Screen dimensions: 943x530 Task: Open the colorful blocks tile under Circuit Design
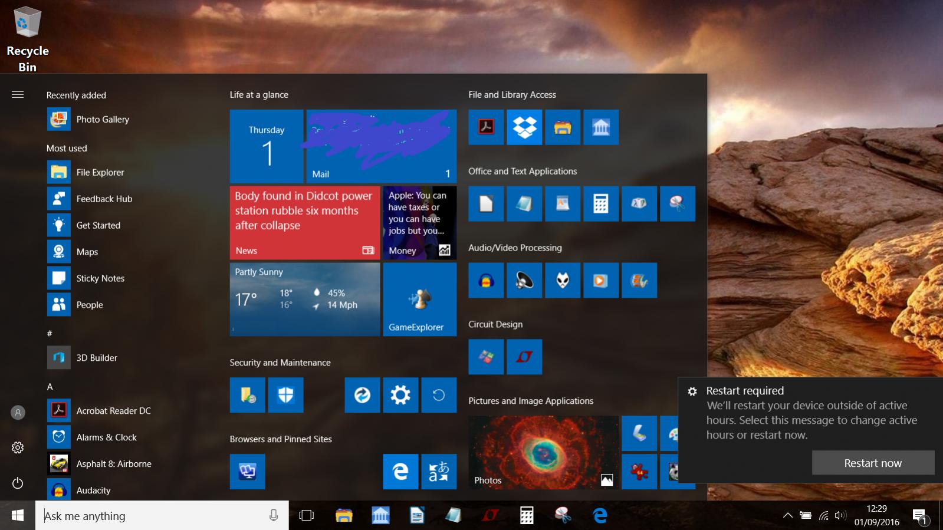coord(486,357)
